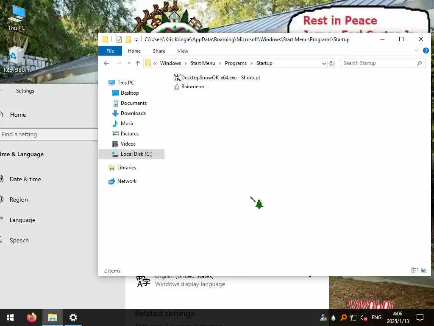This screenshot has width=434, height=326.
Task: Switch to large icons view layout icon
Action: (x=424, y=270)
